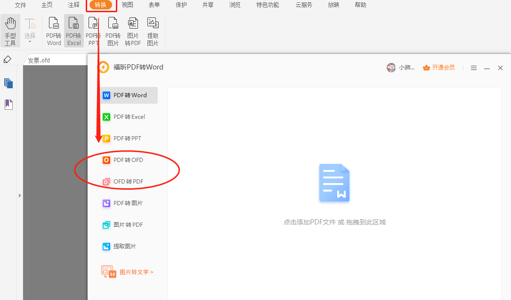
Task: Click the 提取图片 toolbar icon
Action: point(153,31)
